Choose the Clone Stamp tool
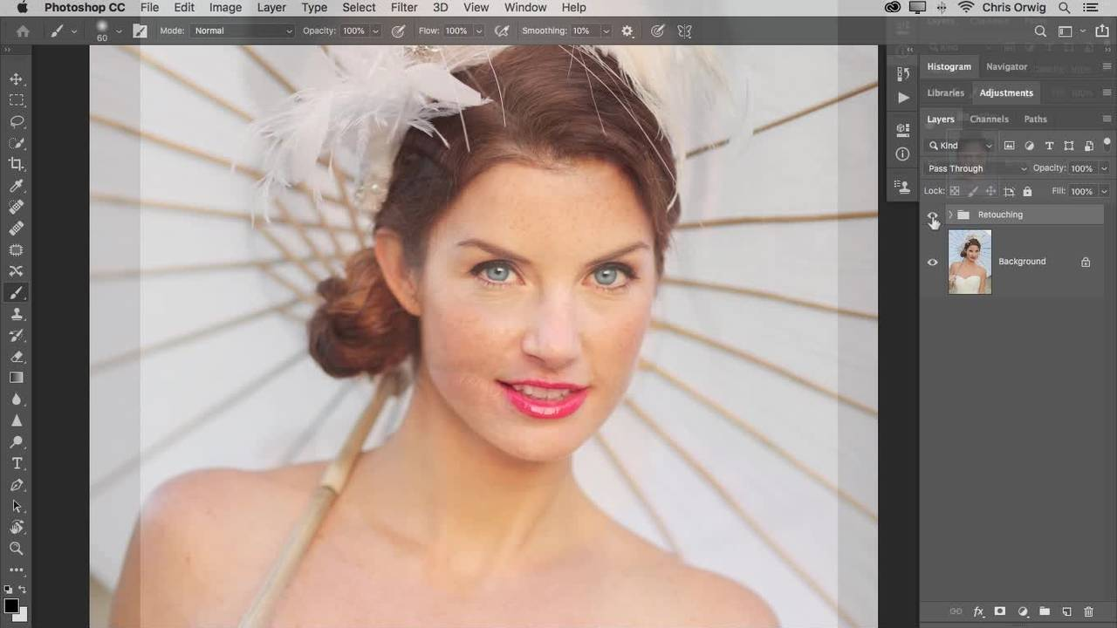1117x628 pixels. [17, 314]
